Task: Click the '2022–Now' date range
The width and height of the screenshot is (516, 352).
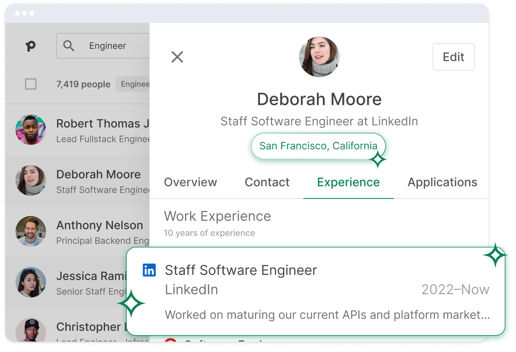Action: (x=456, y=290)
